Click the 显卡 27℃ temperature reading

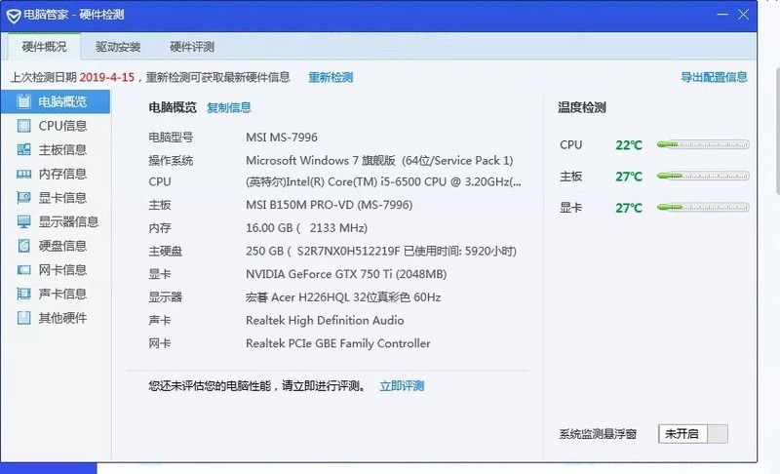629,208
